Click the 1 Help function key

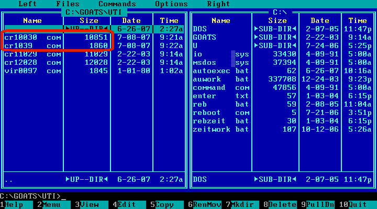pyautogui.click(x=16, y=205)
